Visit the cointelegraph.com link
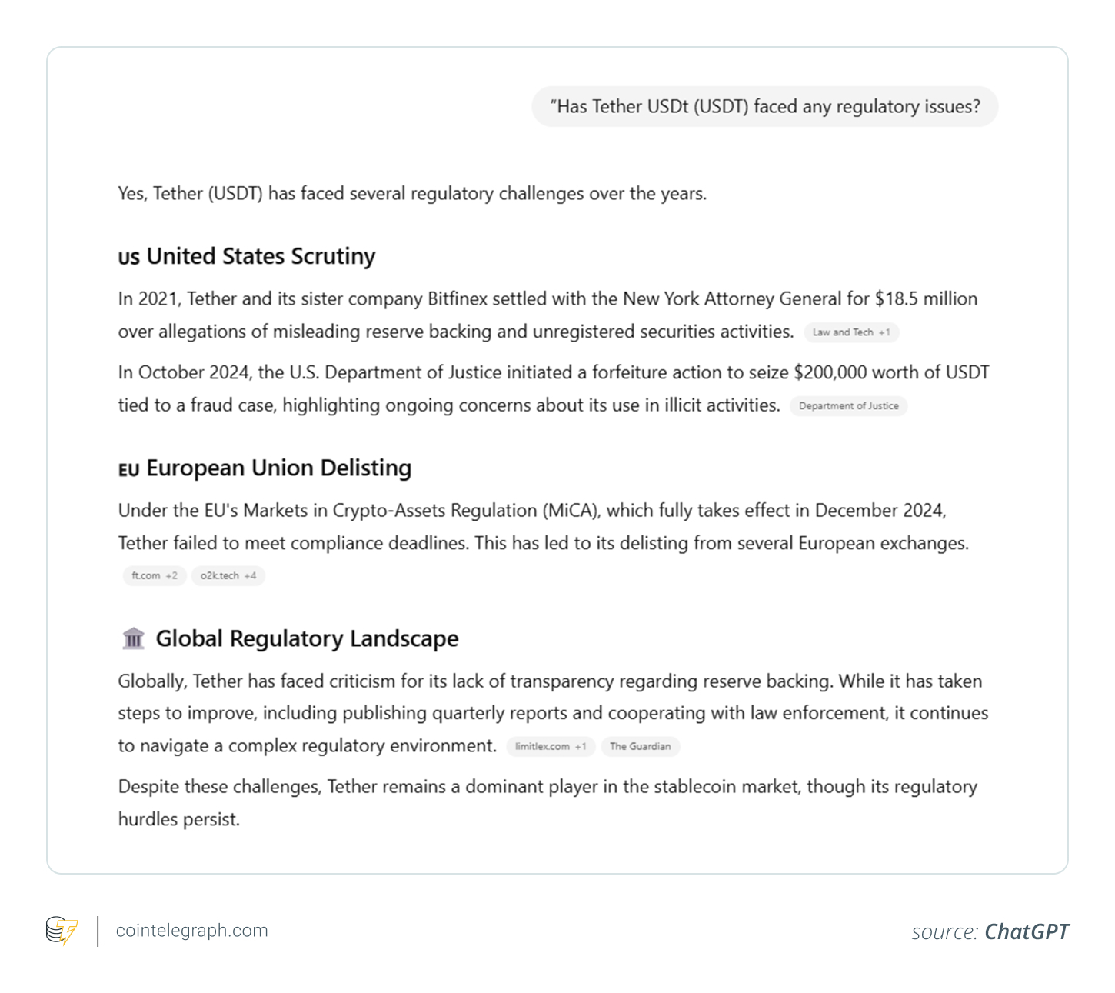 (192, 931)
